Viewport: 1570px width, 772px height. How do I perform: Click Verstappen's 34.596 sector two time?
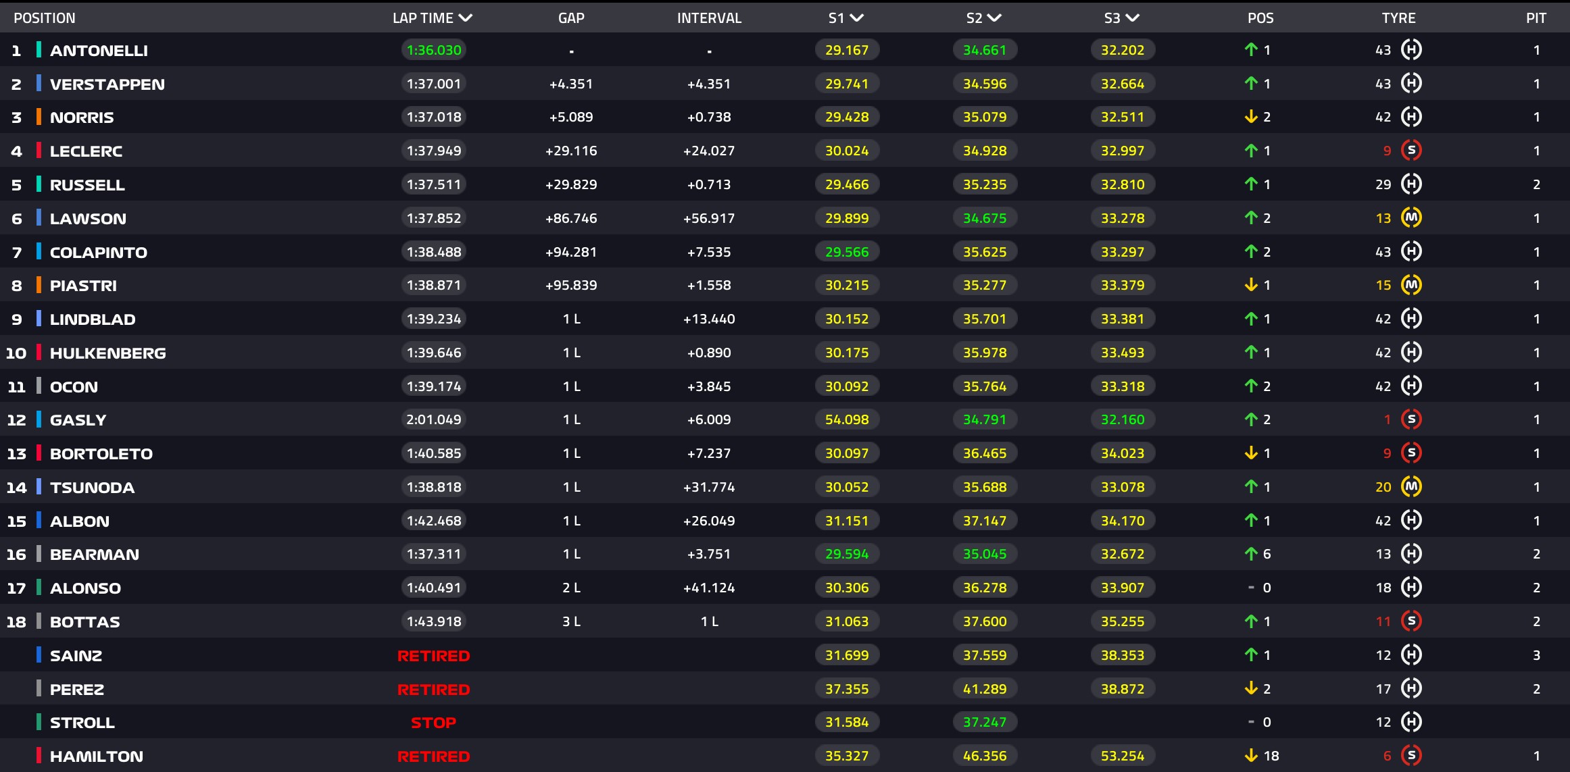point(985,84)
